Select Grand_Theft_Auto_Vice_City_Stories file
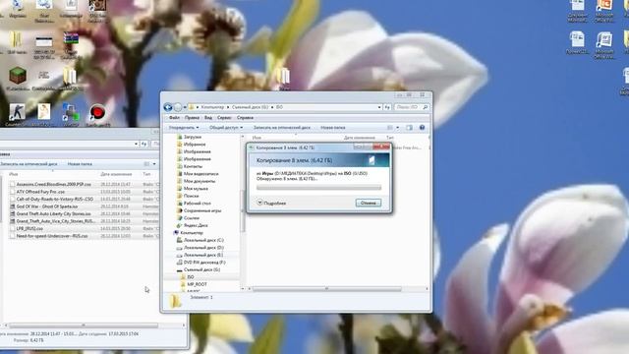 coord(55,221)
